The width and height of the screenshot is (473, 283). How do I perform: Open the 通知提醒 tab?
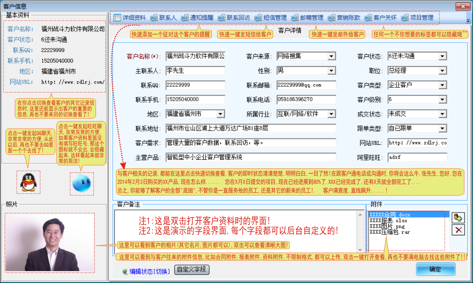click(x=197, y=17)
